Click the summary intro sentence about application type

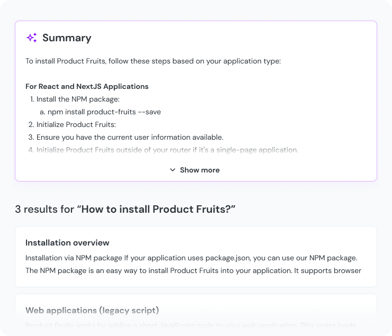pyautogui.click(x=153, y=61)
